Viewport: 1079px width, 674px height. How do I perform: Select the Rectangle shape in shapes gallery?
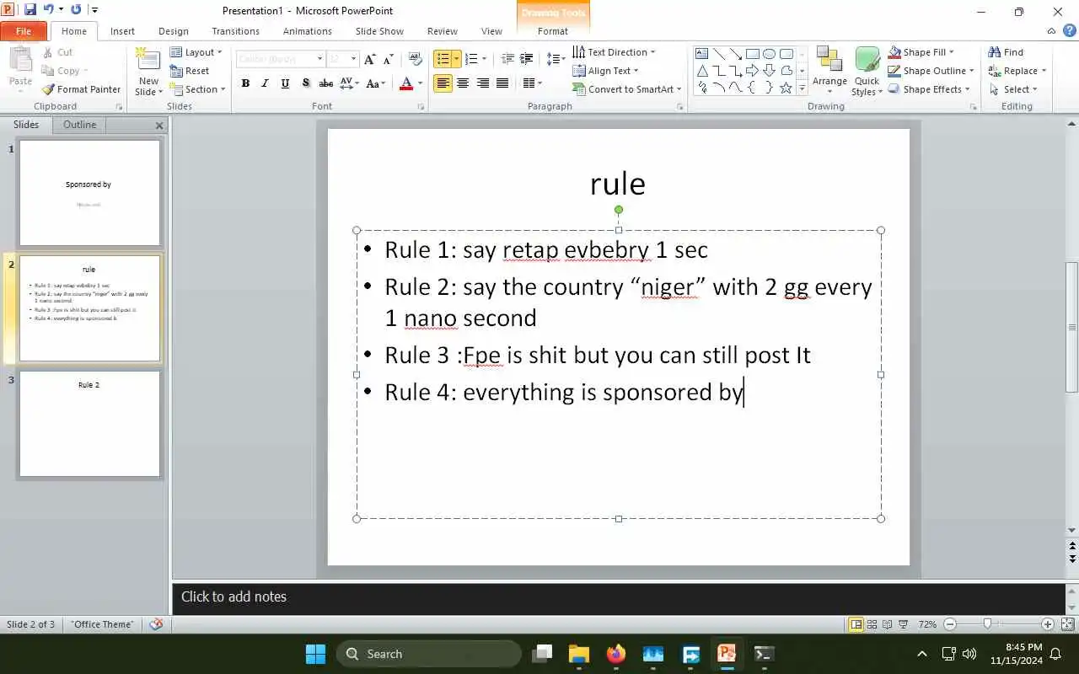tap(752, 54)
